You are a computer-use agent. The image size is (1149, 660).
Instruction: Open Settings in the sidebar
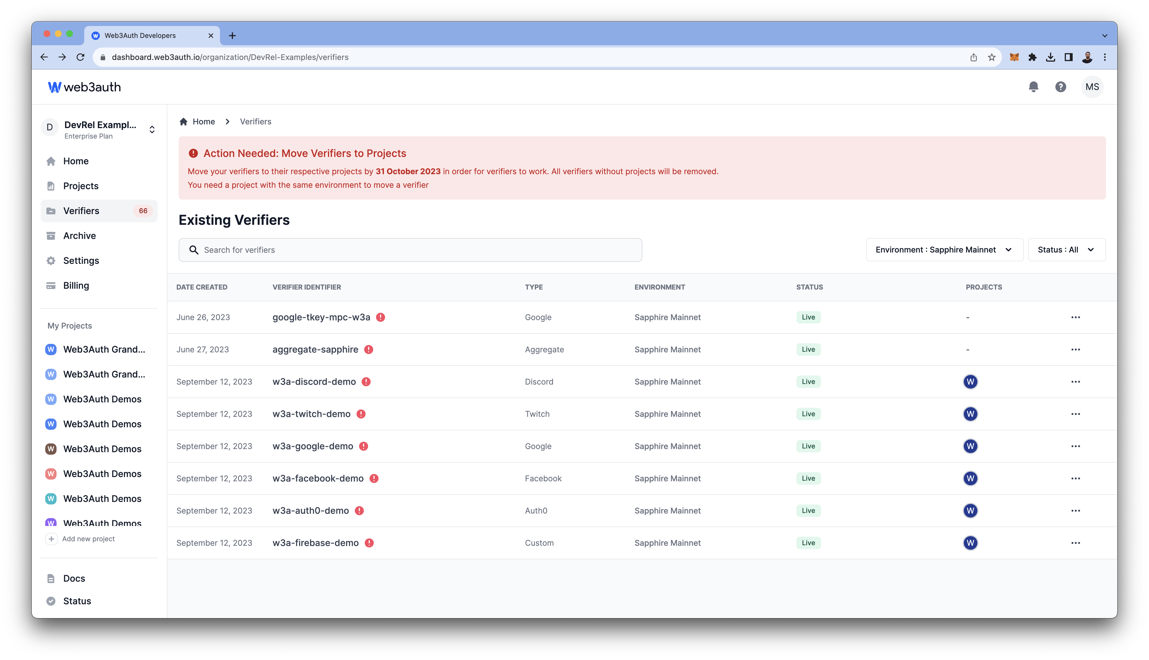(99, 261)
